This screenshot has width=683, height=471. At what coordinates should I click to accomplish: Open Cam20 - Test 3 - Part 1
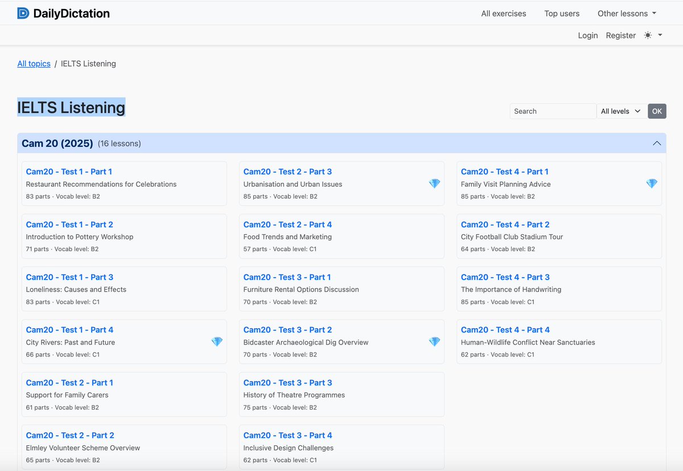pos(287,277)
